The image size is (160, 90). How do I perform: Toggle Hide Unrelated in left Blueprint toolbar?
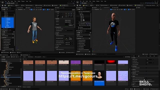[x=29, y=5]
